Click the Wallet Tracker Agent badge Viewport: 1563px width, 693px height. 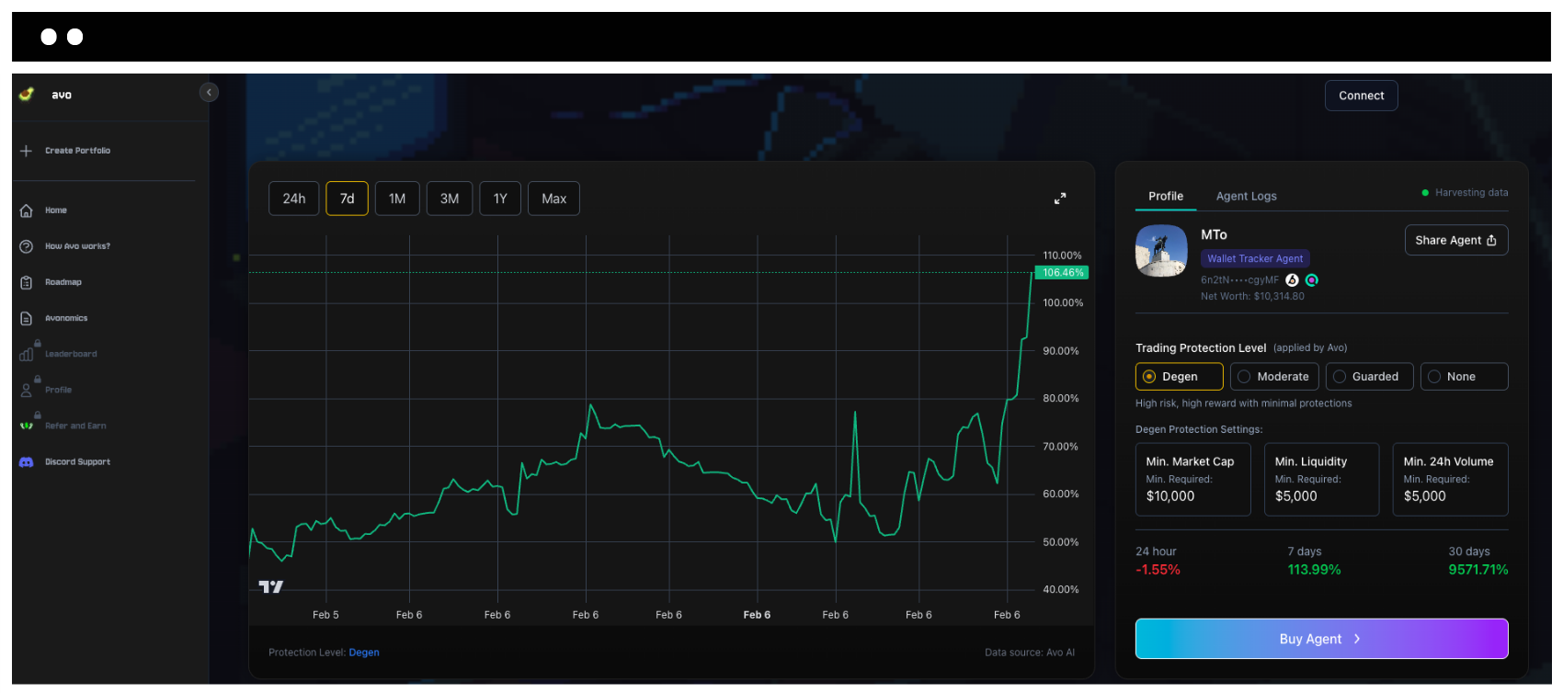(x=1255, y=259)
